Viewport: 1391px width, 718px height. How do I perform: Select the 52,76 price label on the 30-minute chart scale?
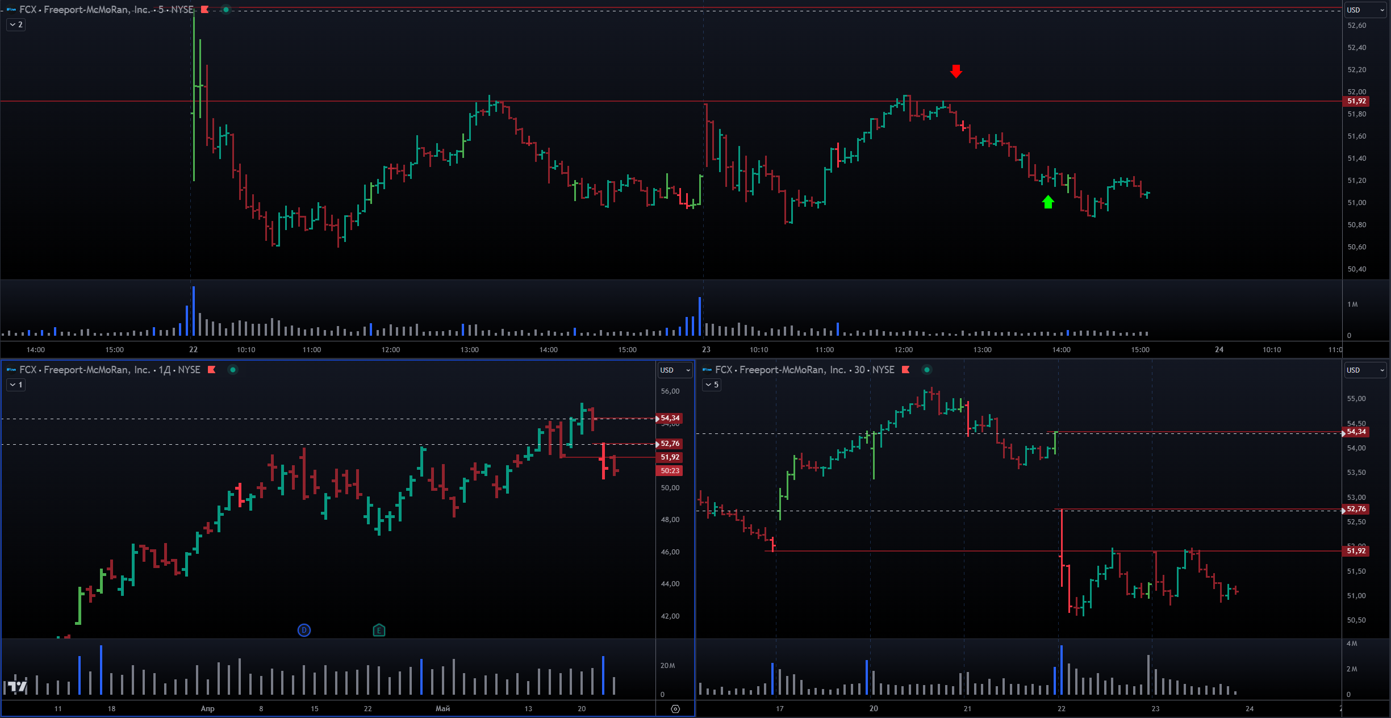[x=1356, y=509]
